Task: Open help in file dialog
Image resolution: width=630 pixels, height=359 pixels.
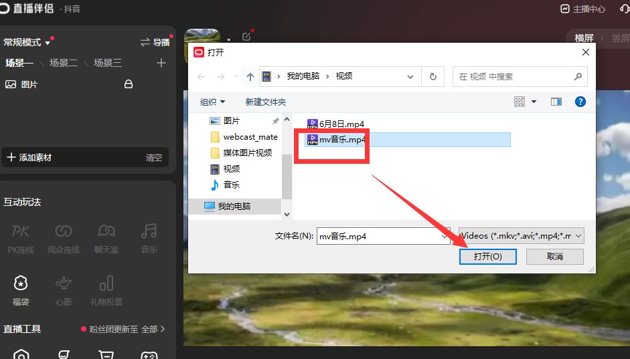Action: point(580,102)
